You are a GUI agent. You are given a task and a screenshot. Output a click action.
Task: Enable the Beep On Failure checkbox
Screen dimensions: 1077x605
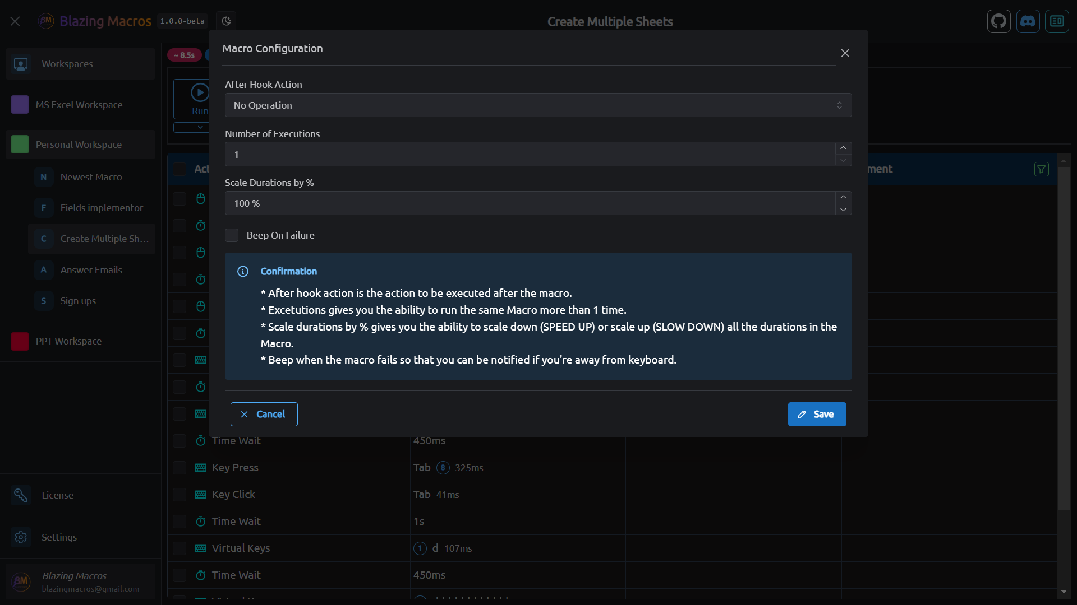pos(232,235)
